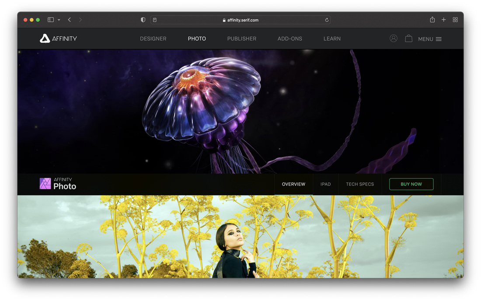Click the Affinity Photo app icon
Viewport: 481px width, 301px height.
[x=45, y=182]
